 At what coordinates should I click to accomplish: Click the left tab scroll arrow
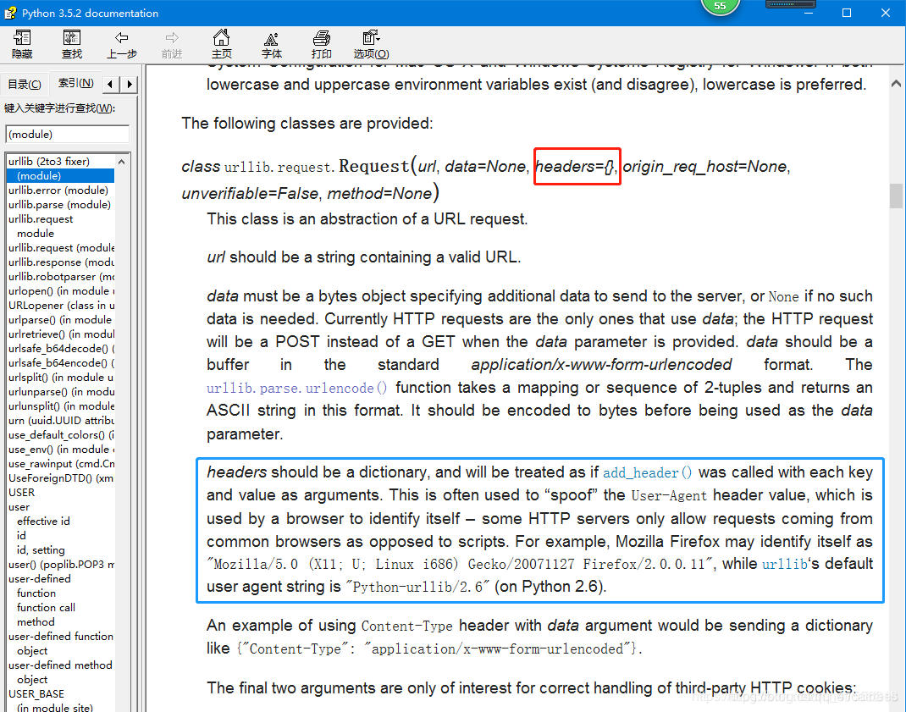[111, 85]
